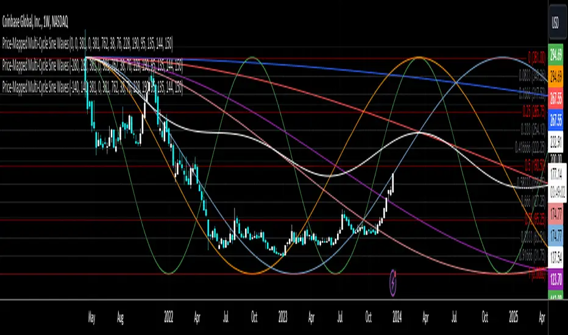Screen dimensions: 568x335
Task: Click the 0 (381.00) Fibonacci level label
Action: click(x=536, y=58)
